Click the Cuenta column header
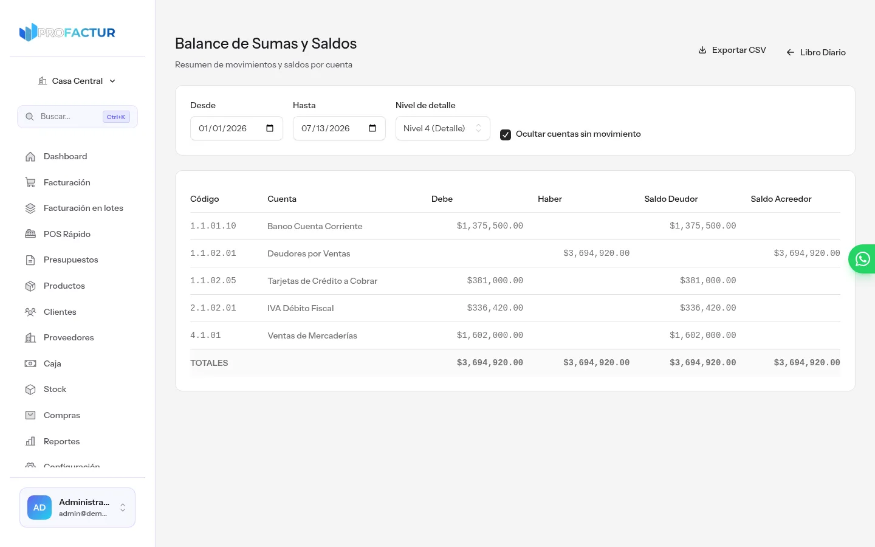The image size is (875, 547). tap(282, 199)
